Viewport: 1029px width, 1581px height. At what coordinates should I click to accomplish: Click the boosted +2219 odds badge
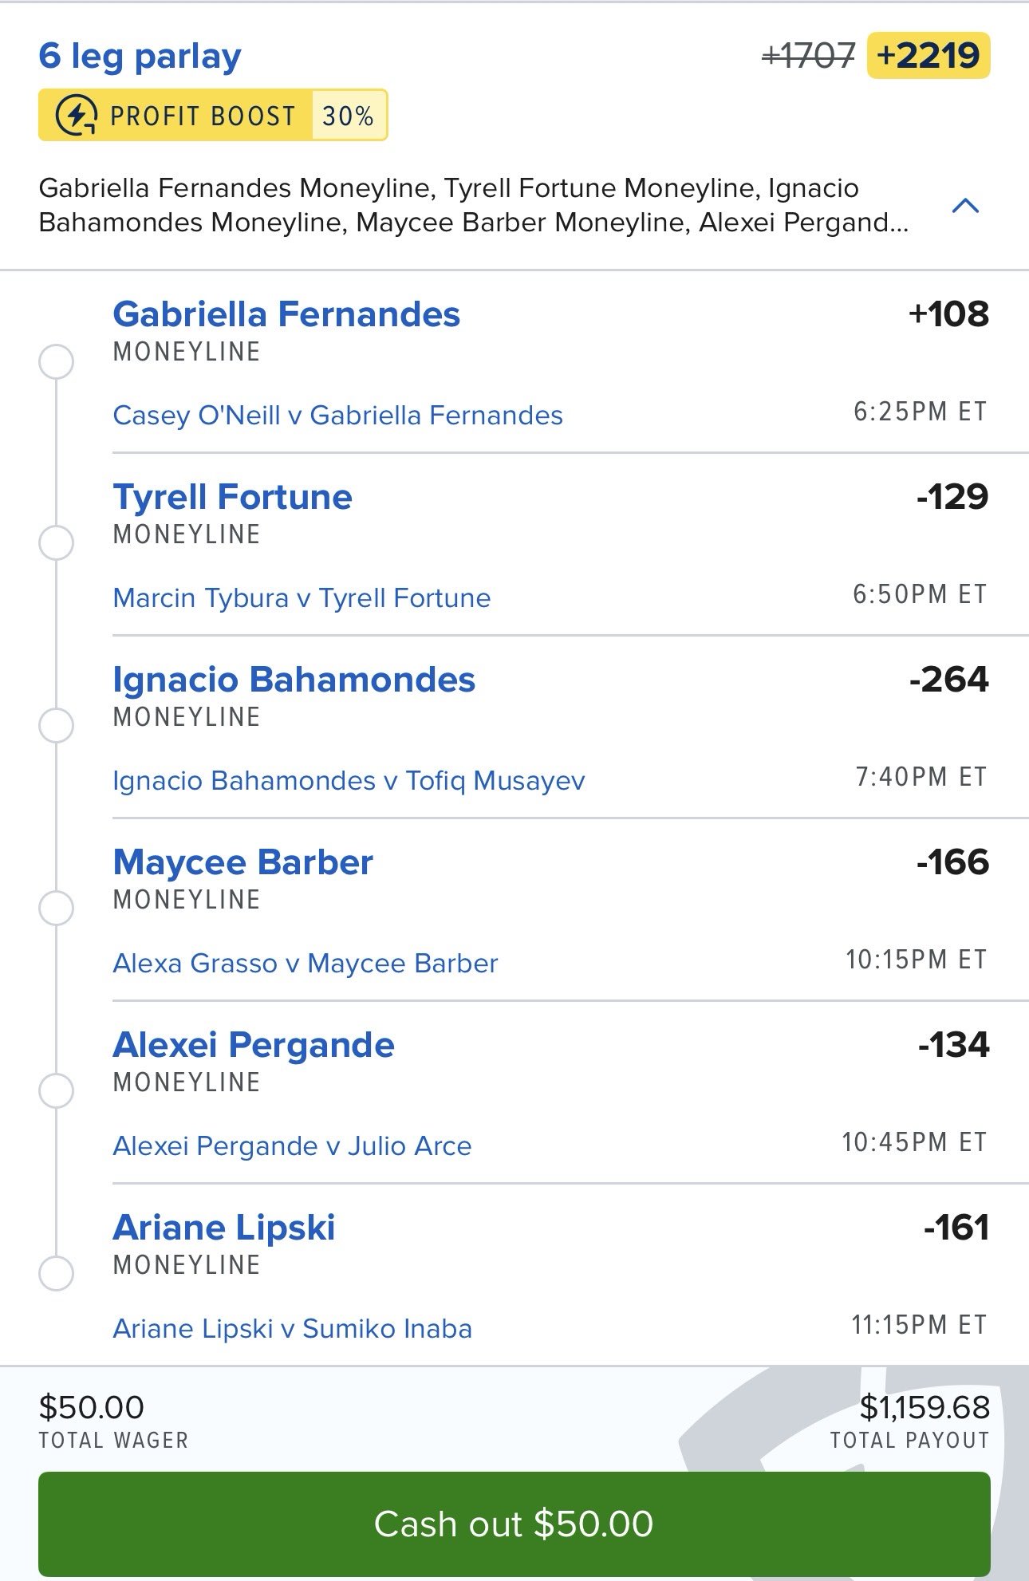[928, 56]
